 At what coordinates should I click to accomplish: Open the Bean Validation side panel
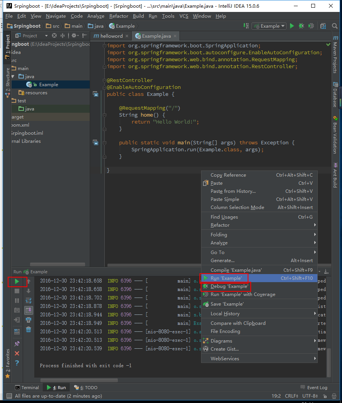click(335, 135)
